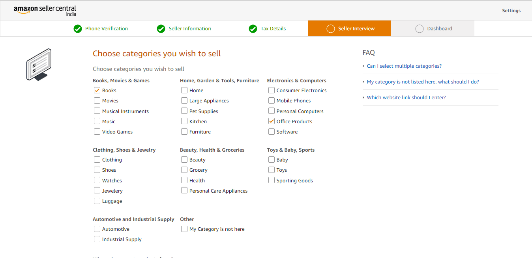Expand the 'Can I select multiple categories?' FAQ
Viewport: 532px width, 258px height.
(x=404, y=66)
